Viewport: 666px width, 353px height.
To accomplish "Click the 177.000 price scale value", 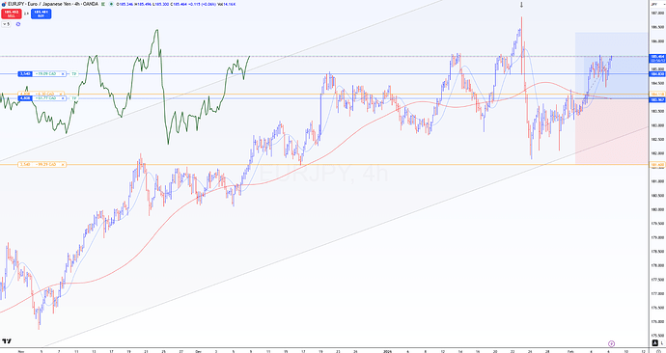I will [656, 293].
